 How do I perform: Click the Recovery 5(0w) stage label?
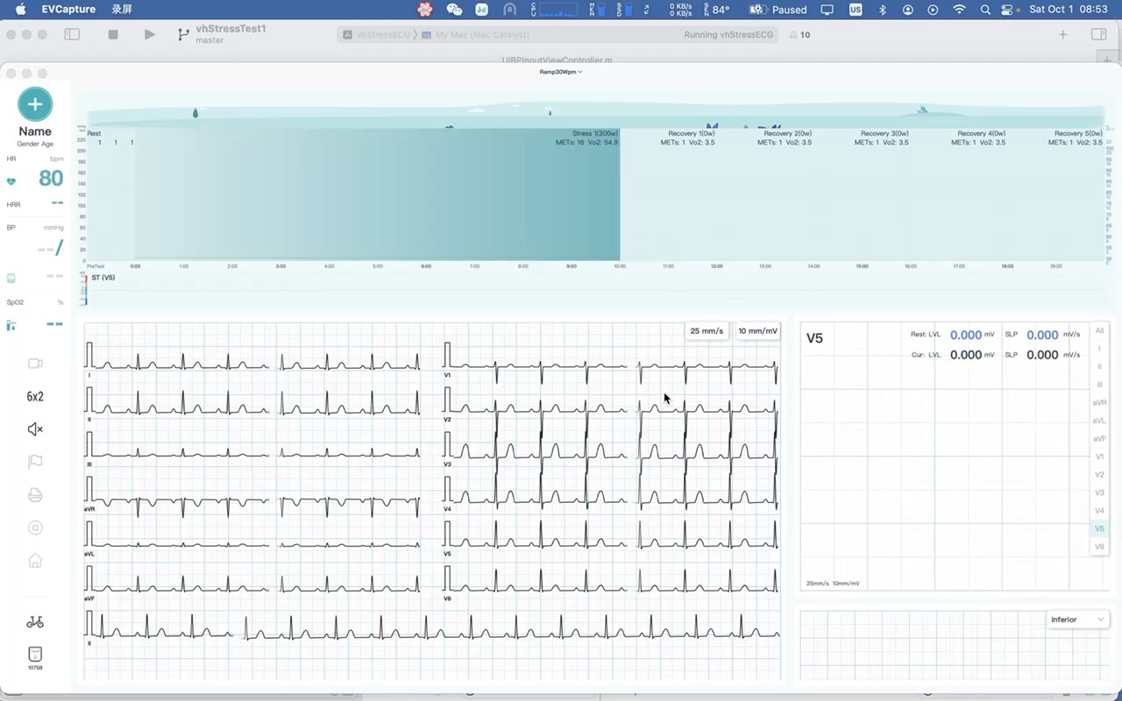1078,134
